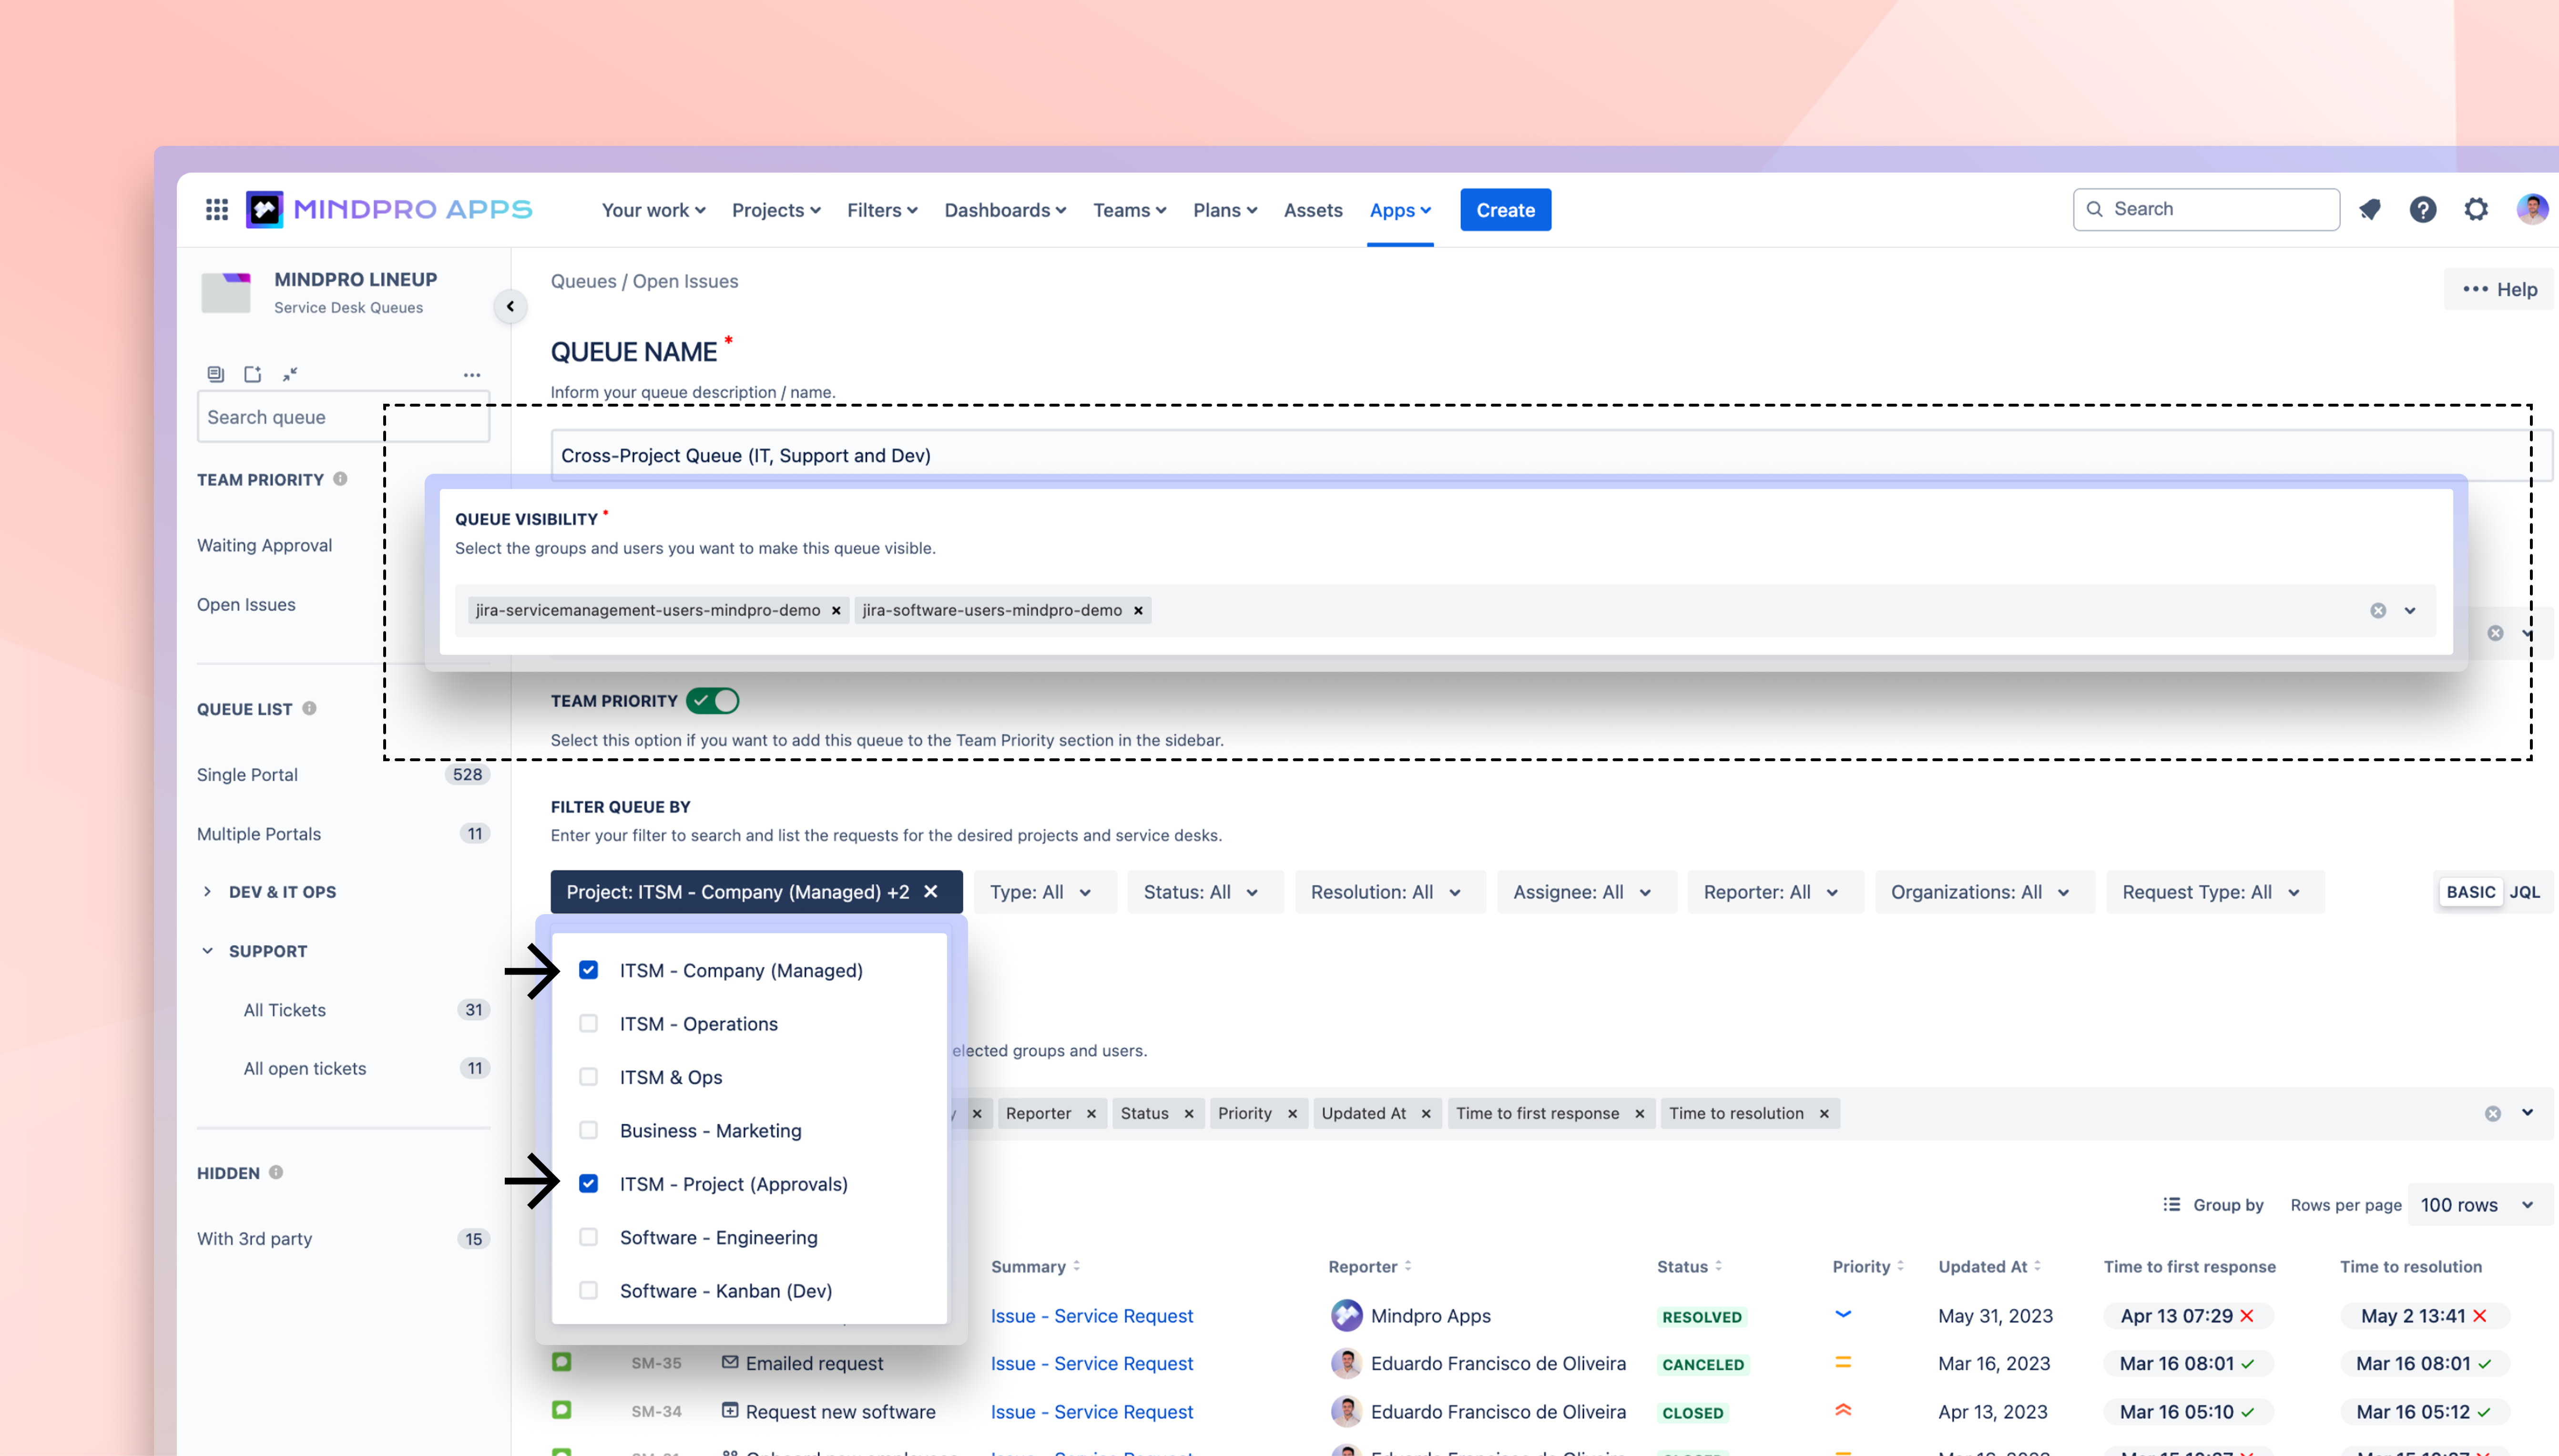Click Team Priority info icon in sidebar
2559x1456 pixels.
(341, 479)
